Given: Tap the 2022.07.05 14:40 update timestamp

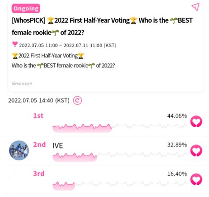Looking at the screenshot, I should (x=39, y=101).
